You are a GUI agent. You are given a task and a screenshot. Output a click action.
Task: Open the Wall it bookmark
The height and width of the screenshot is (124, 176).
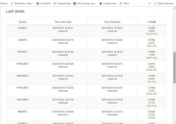124,4
